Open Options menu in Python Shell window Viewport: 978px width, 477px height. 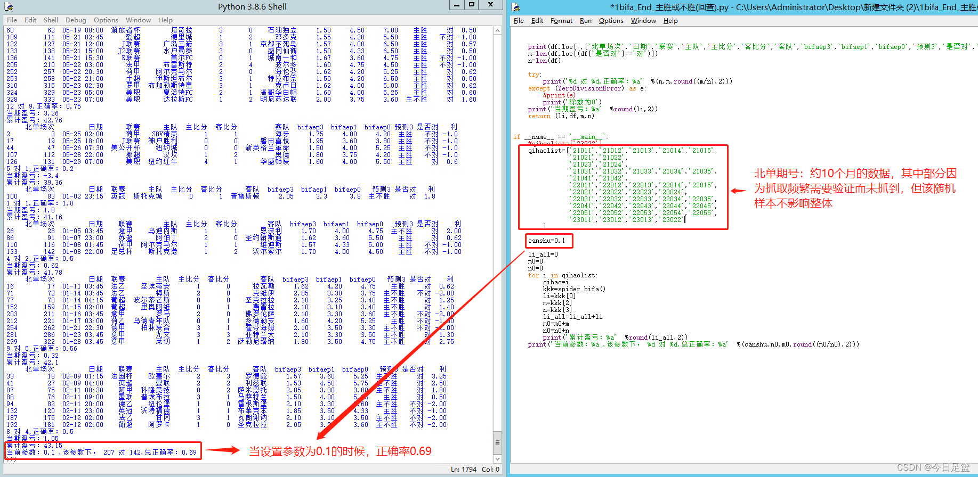click(106, 20)
